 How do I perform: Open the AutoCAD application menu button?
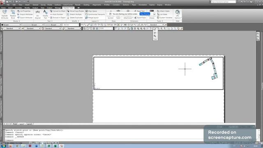point(2,2)
